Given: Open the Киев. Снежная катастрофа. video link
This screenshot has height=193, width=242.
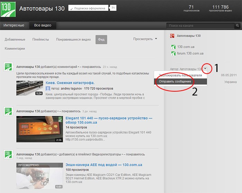Looking at the screenshot, I should pos(70,83).
